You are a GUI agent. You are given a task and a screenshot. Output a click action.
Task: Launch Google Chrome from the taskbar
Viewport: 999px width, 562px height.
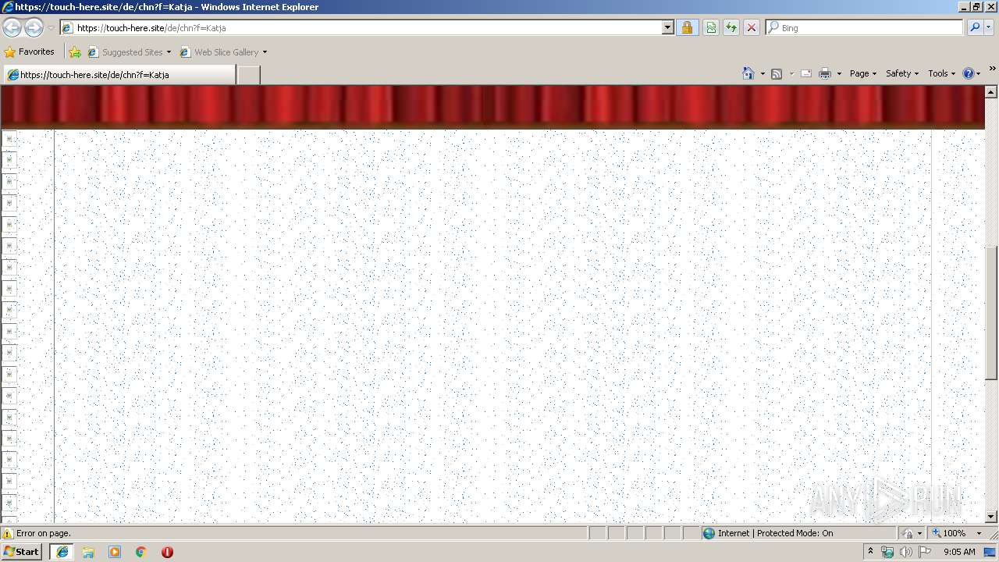point(141,552)
